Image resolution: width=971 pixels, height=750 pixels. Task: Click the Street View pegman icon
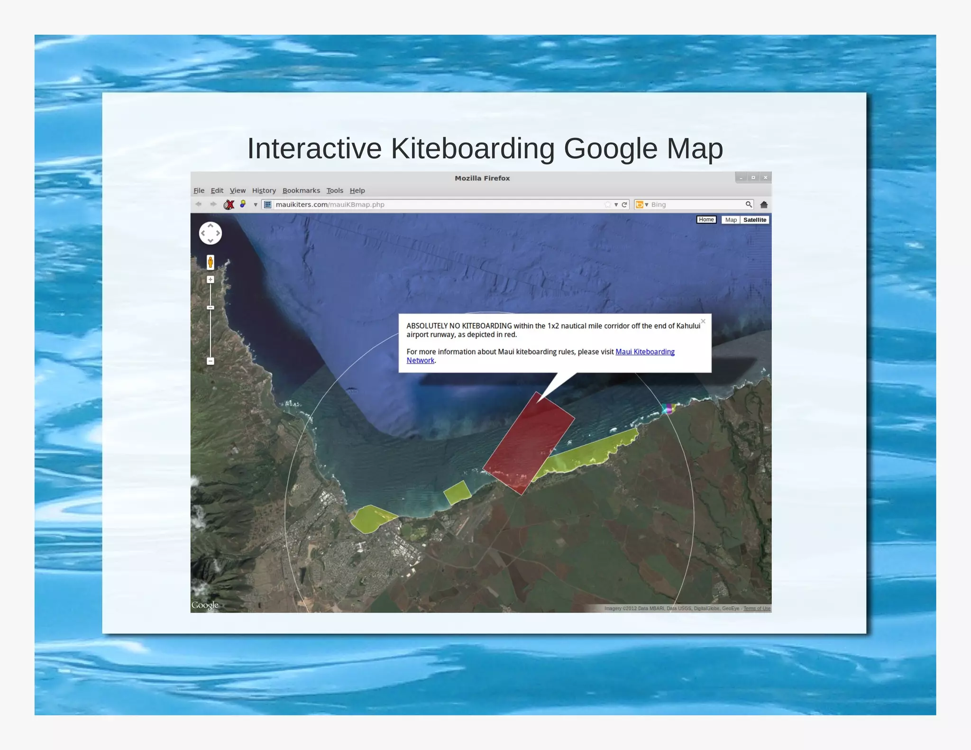pyautogui.click(x=211, y=262)
